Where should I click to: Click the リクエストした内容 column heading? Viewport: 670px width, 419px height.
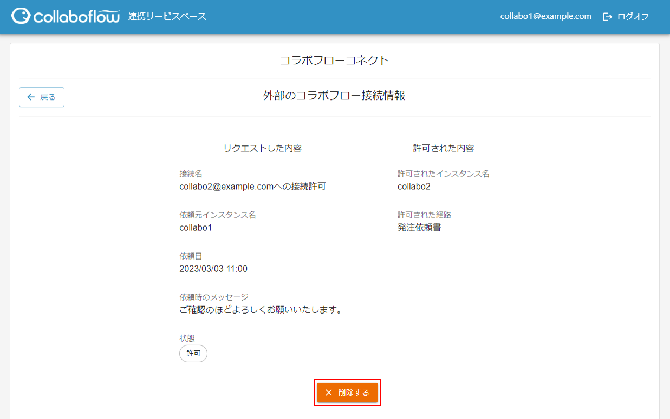pyautogui.click(x=262, y=148)
